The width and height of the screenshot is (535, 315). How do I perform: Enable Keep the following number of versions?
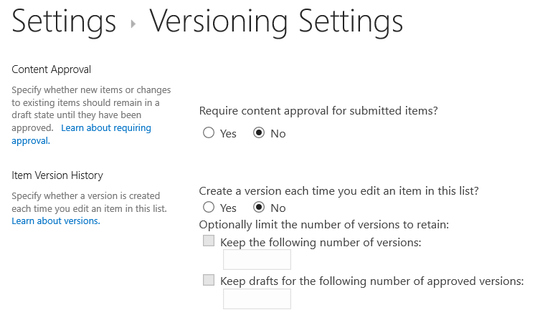click(x=209, y=242)
